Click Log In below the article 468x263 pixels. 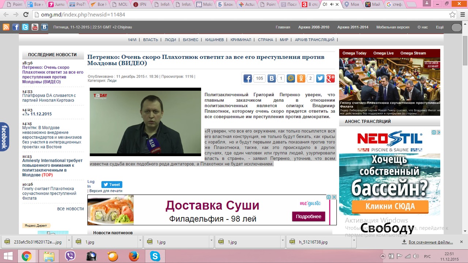coord(91,184)
